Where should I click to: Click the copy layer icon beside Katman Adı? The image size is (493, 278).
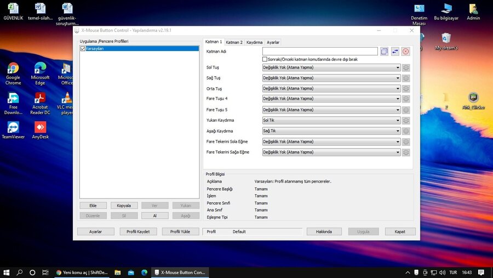pos(385,52)
